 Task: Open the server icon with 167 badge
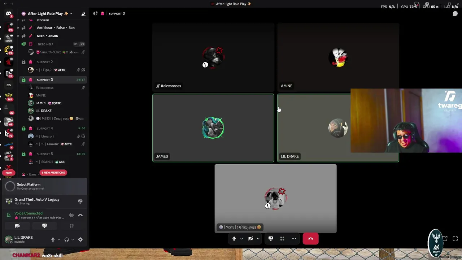click(9, 97)
